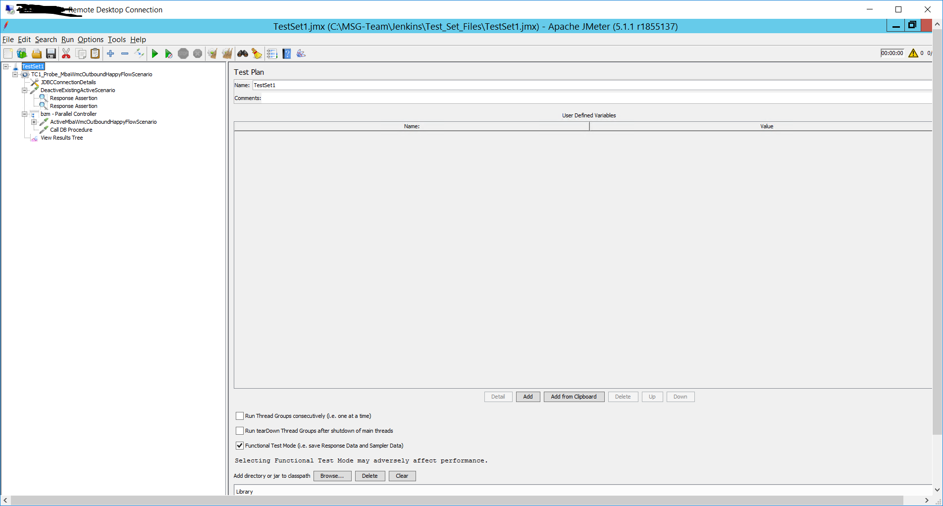Click the Down button under variables
Image resolution: width=943 pixels, height=506 pixels.
click(x=681, y=397)
